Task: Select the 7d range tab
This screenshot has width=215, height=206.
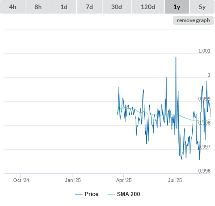Action: coord(89,7)
